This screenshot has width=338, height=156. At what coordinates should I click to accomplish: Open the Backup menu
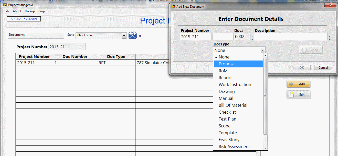point(30,11)
